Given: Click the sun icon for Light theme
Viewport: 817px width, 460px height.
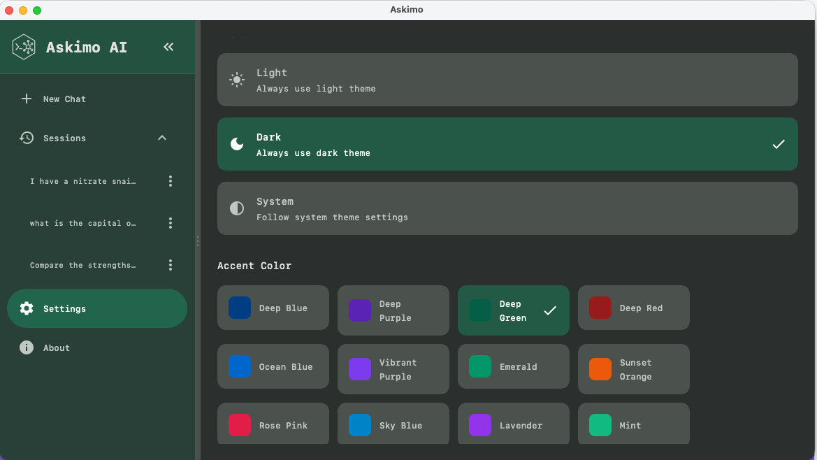Looking at the screenshot, I should point(237,80).
